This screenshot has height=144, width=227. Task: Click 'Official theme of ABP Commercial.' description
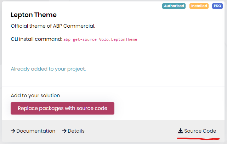(x=53, y=26)
